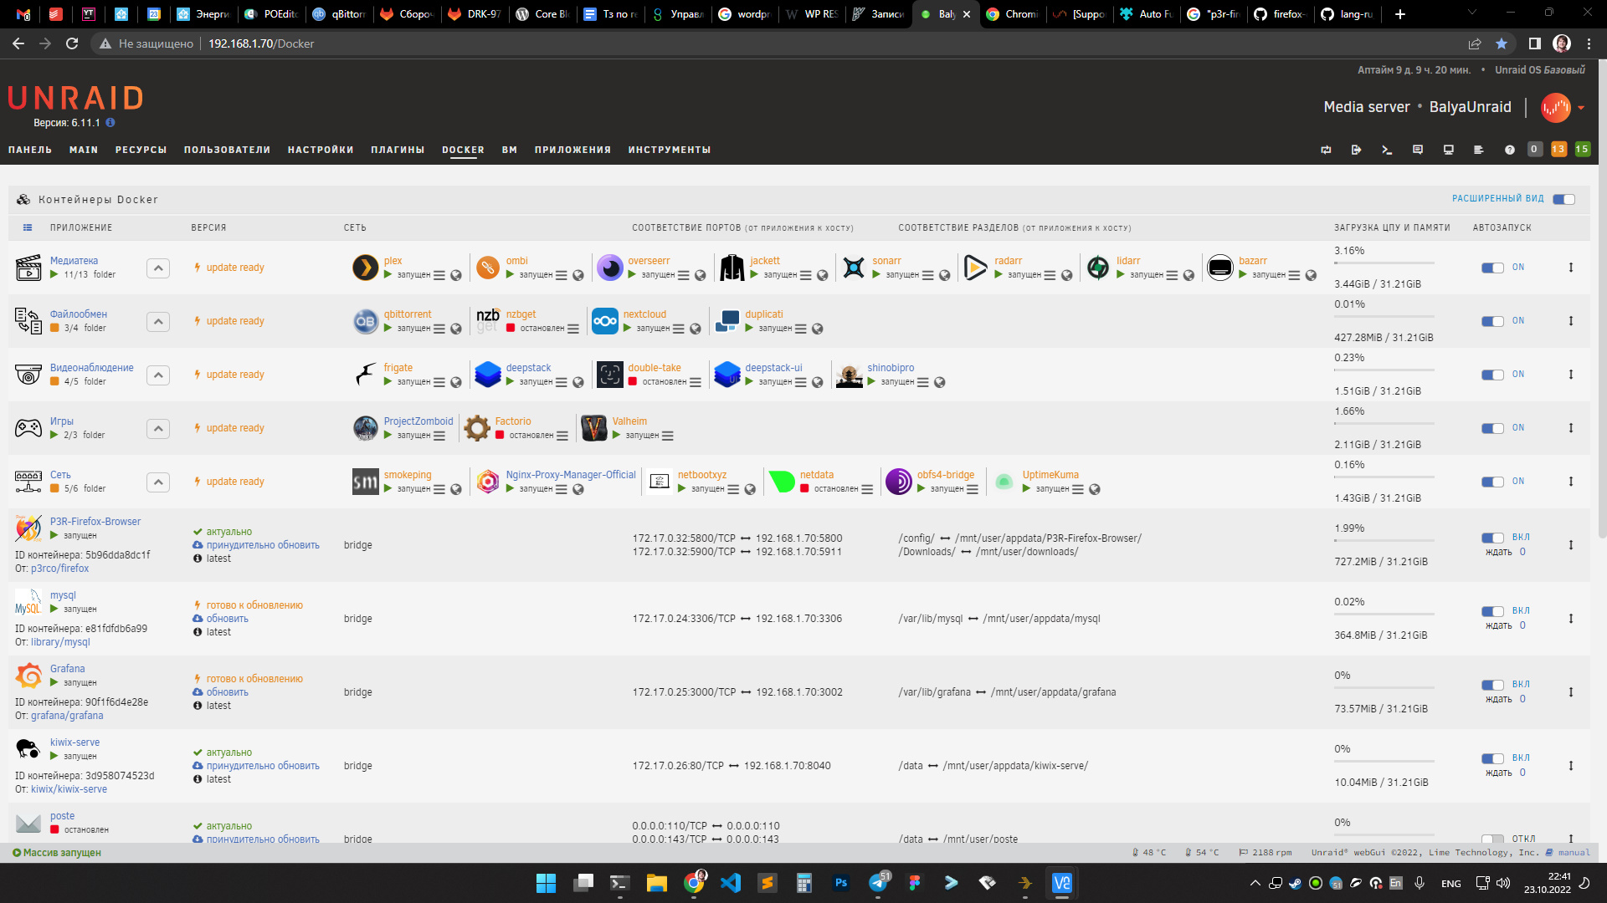Image resolution: width=1607 pixels, height=903 pixels.
Task: Click the sonarr container icon
Action: 853,268
